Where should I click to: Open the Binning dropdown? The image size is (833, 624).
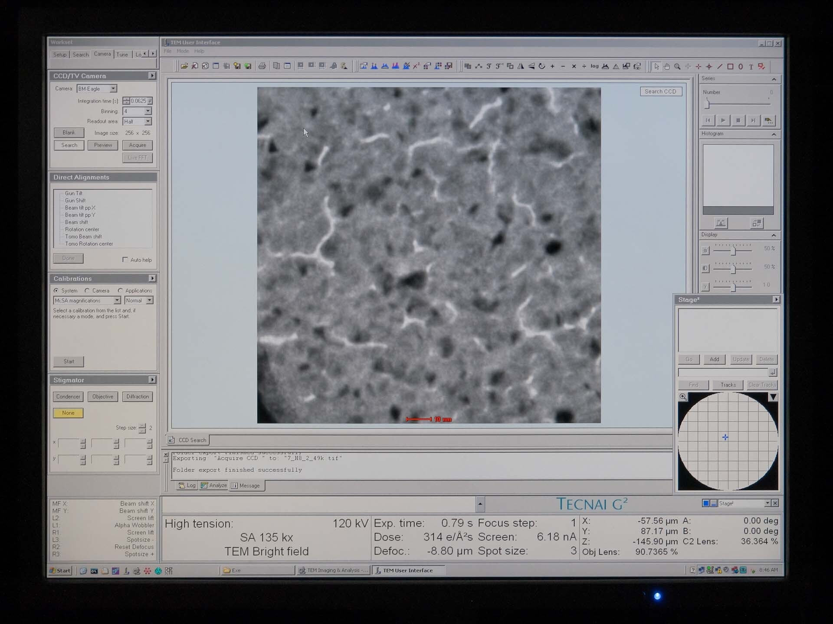click(148, 111)
